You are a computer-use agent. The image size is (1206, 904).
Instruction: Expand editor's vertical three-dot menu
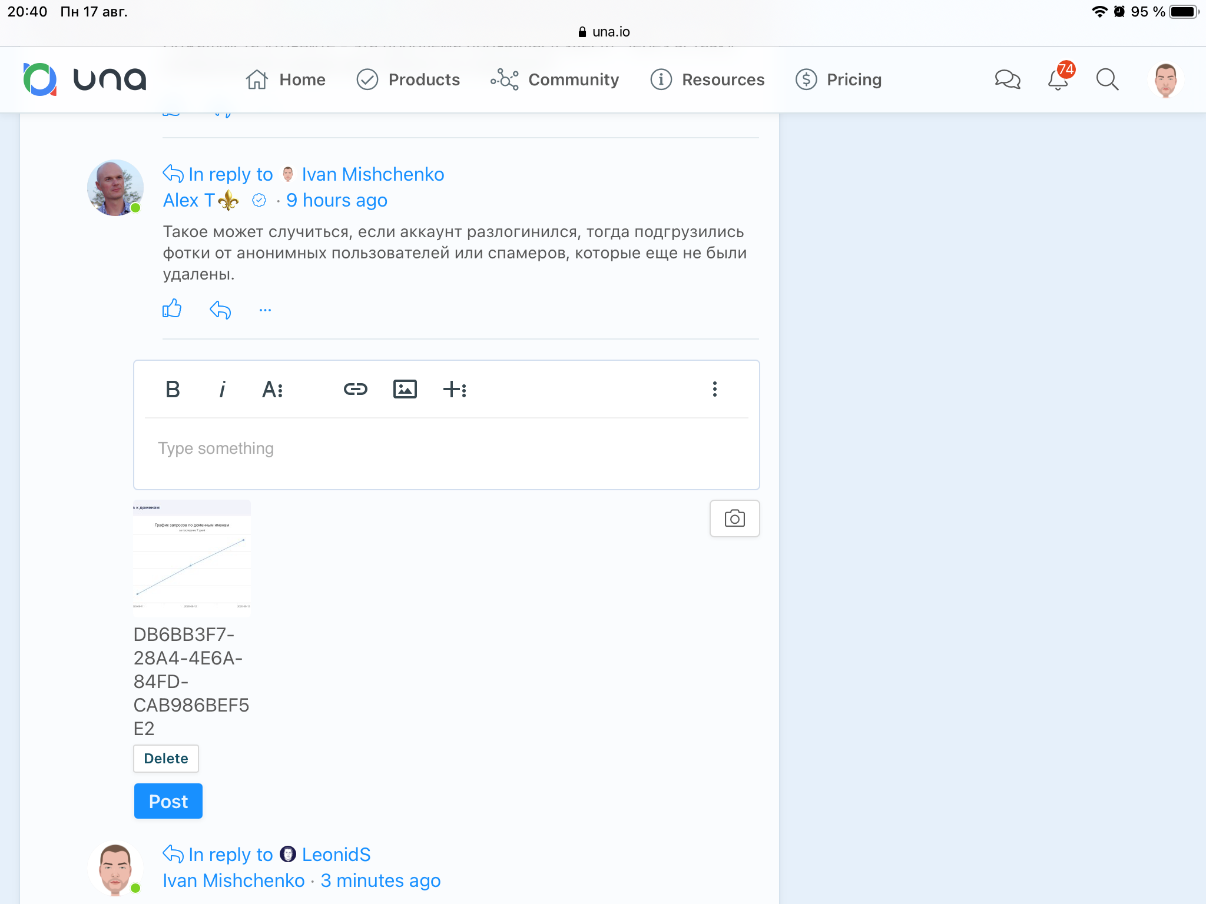(714, 389)
